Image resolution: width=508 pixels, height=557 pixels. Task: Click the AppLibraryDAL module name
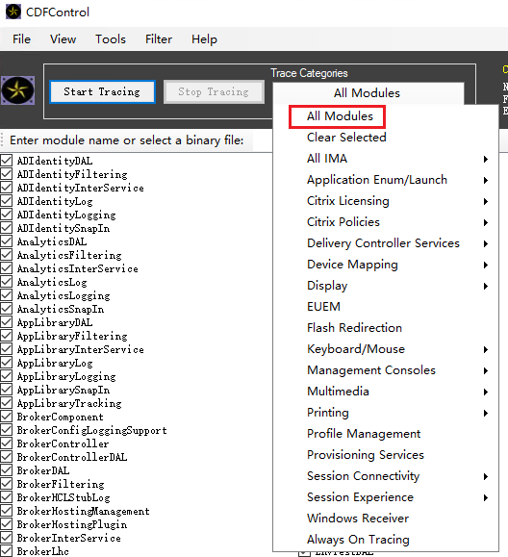(x=55, y=322)
